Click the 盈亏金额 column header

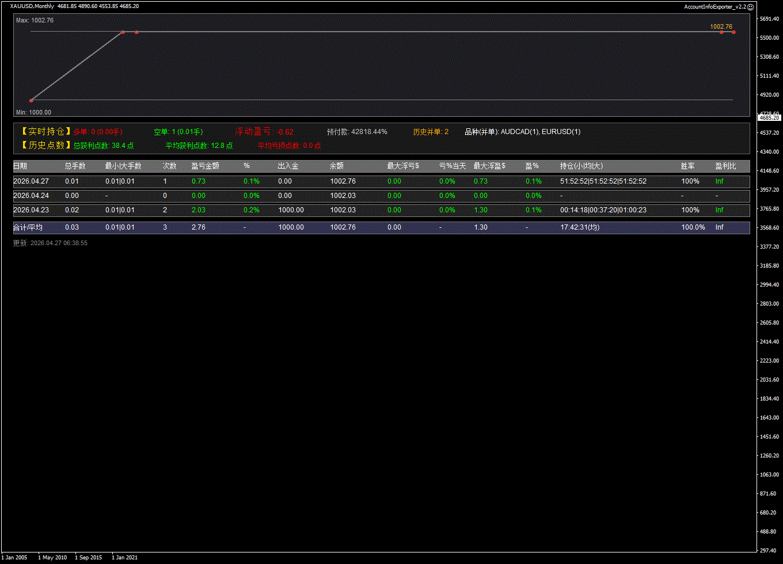tap(205, 166)
